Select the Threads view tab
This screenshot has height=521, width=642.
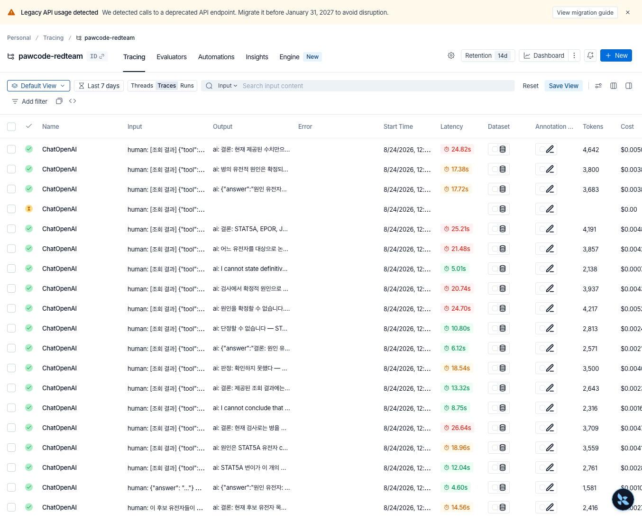coord(142,86)
